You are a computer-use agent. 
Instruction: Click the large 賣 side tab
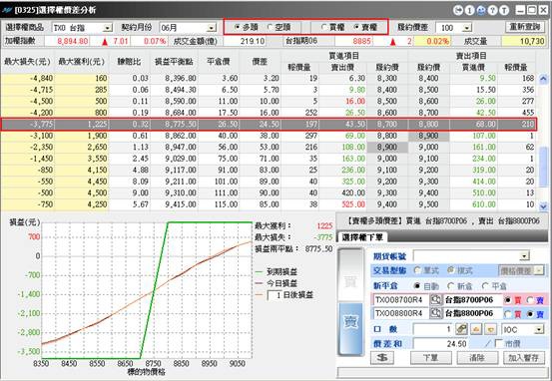coord(350,328)
